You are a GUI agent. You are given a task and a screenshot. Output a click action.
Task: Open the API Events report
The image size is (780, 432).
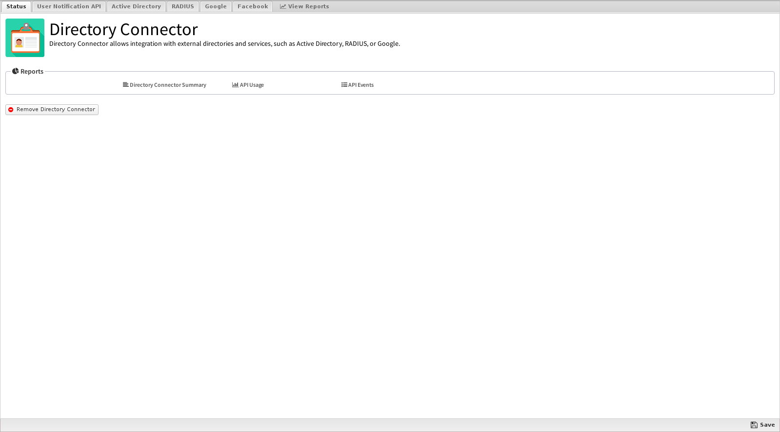click(358, 85)
